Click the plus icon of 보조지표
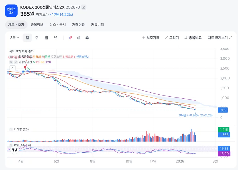This screenshot has height=170, width=238. pos(144,38)
